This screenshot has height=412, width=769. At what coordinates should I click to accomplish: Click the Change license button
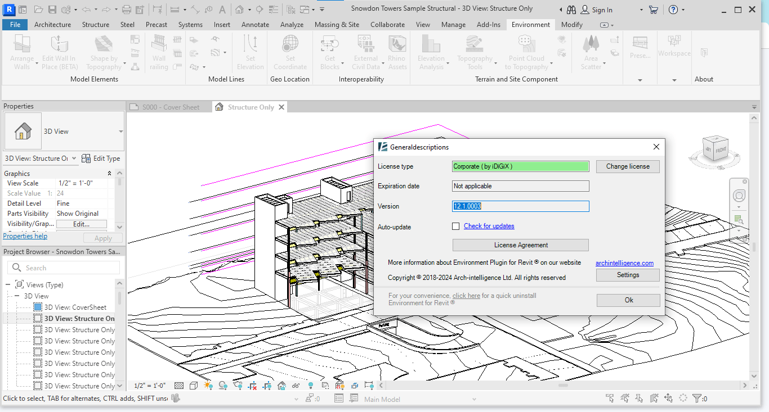(x=628, y=166)
